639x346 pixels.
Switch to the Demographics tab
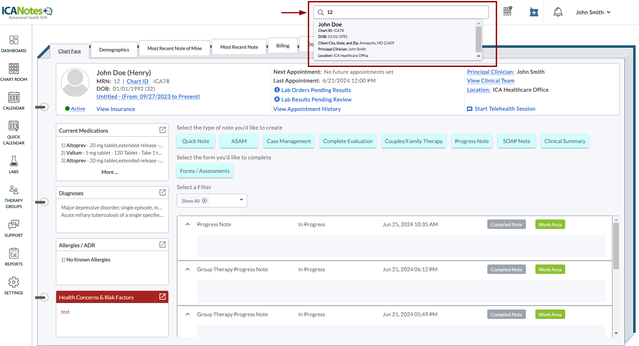[114, 50]
